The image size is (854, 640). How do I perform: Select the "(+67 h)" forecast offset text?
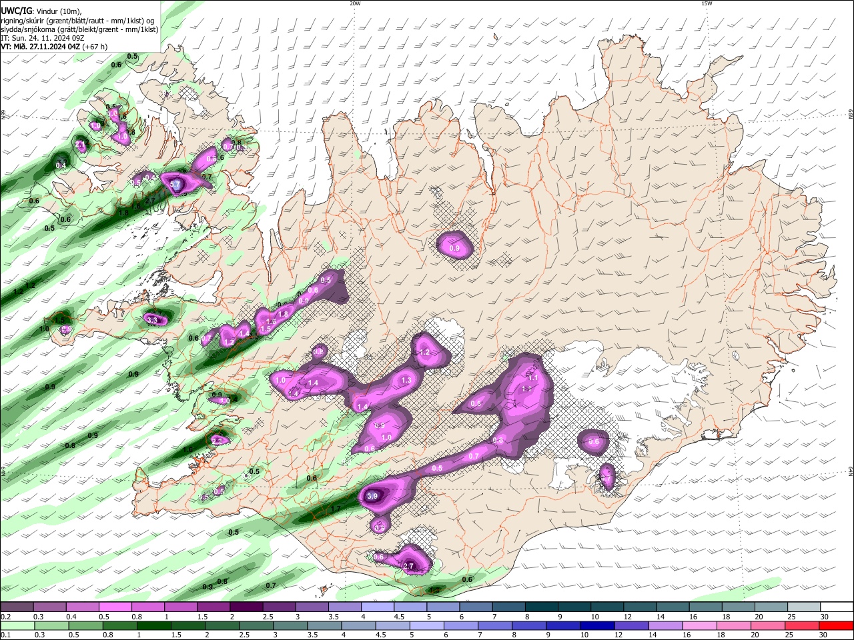[x=95, y=47]
